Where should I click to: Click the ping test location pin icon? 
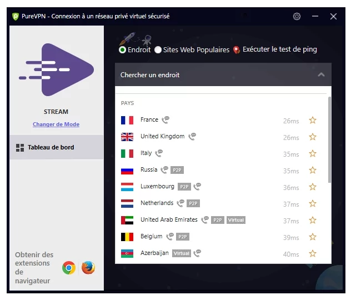coord(237,50)
